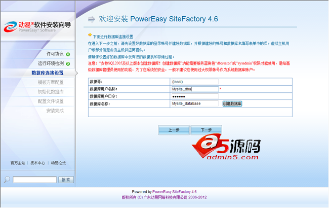This screenshot has height=208, width=329.
Task: Focus the sidebar search input box
Action: (34, 180)
